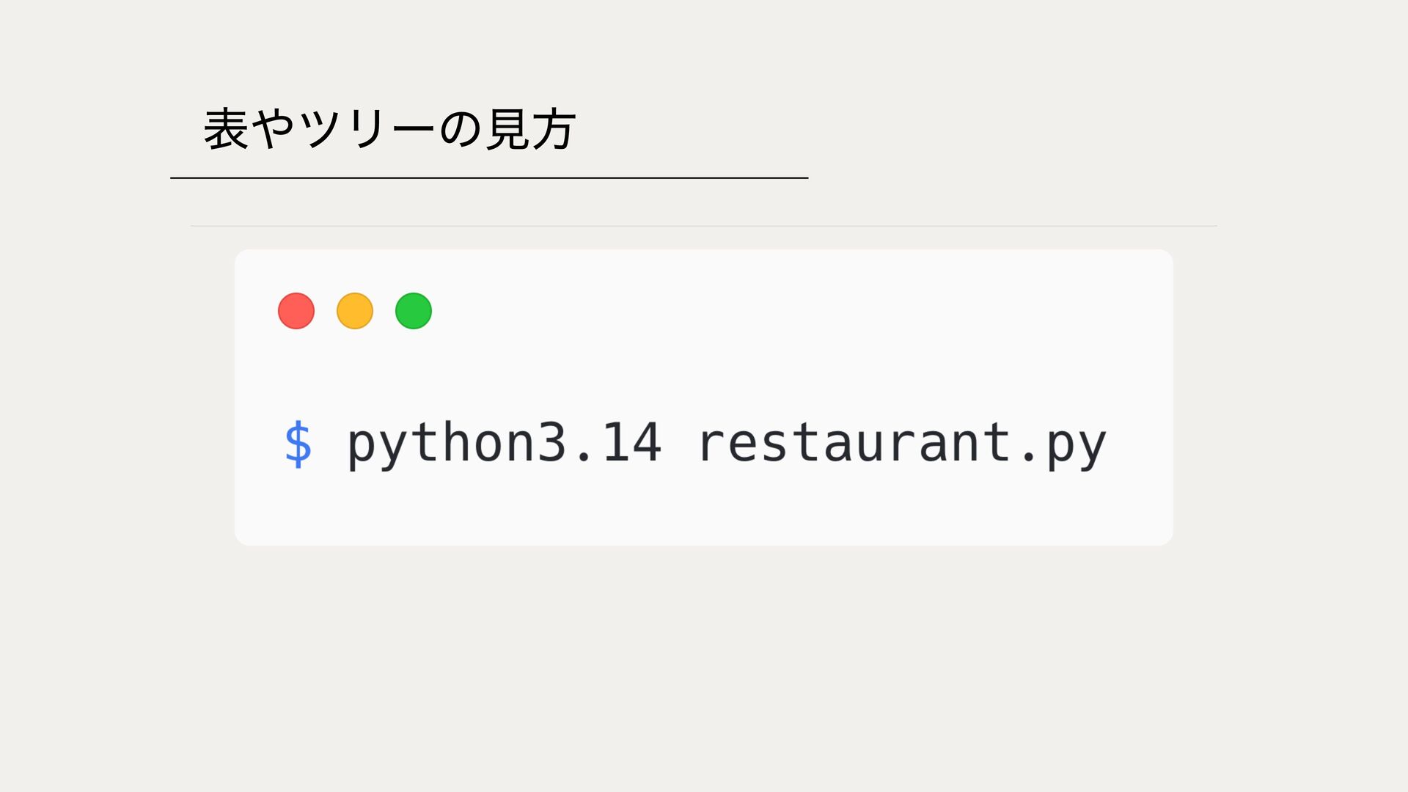Viewport: 1408px width, 792px height.
Task: Click the 表 character in the title
Action: (226, 129)
